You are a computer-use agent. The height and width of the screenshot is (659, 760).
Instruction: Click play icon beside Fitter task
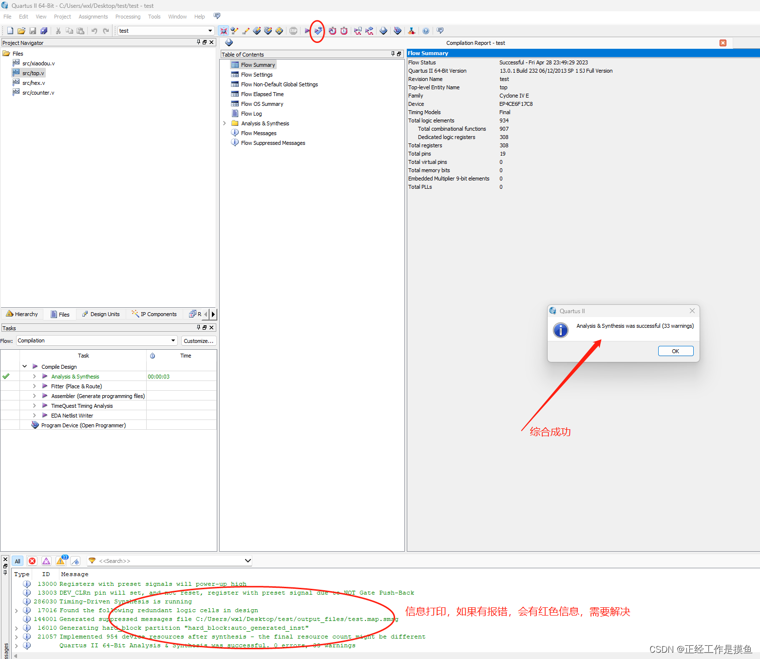click(45, 386)
